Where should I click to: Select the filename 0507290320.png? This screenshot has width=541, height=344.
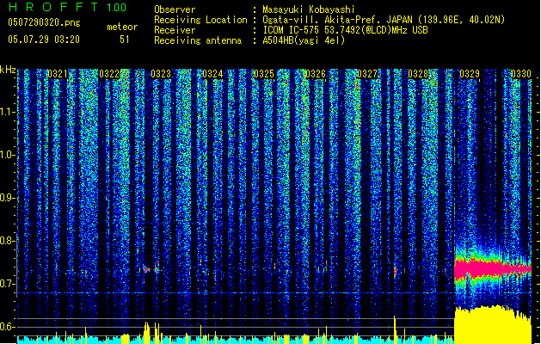pyautogui.click(x=44, y=22)
